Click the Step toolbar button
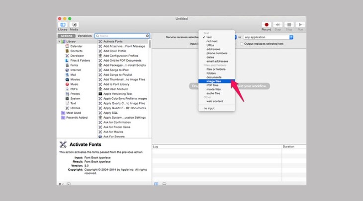This screenshot has height=201, width=363. point(277,26)
